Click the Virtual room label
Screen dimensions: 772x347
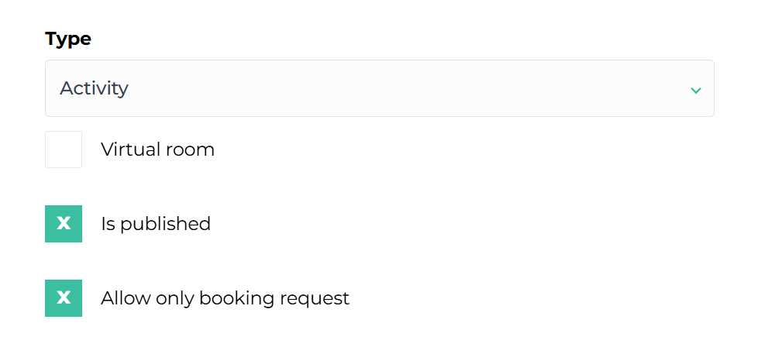(x=157, y=149)
